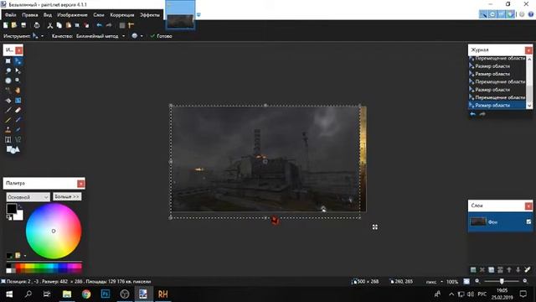Viewport: 536px width, 302px height.
Task: Toggle the pixel grid toolbar icon
Action: point(122,25)
